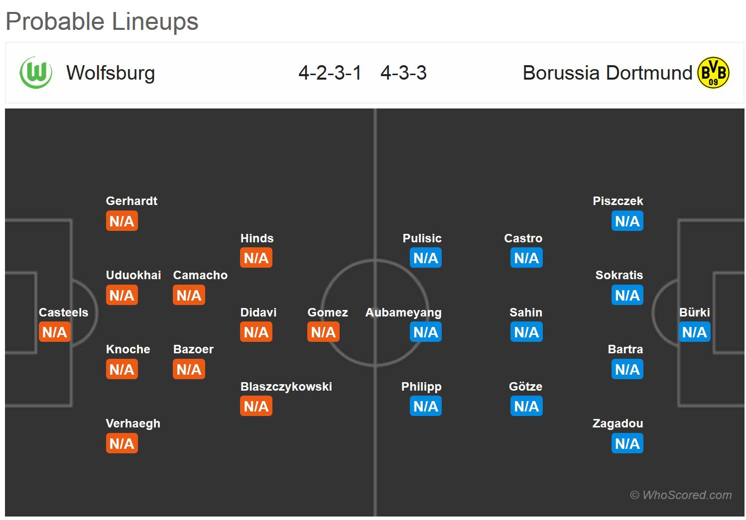Select Blaszczykowski's orange N/A badge
The width and height of the screenshot is (746, 520).
point(256,407)
